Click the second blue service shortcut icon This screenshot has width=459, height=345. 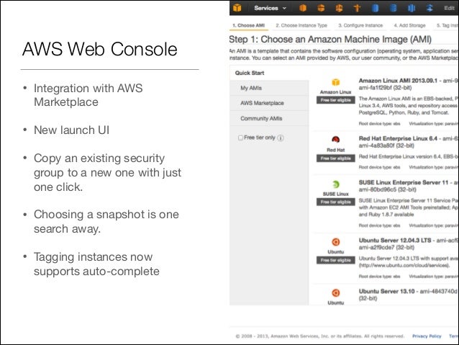pos(393,8)
